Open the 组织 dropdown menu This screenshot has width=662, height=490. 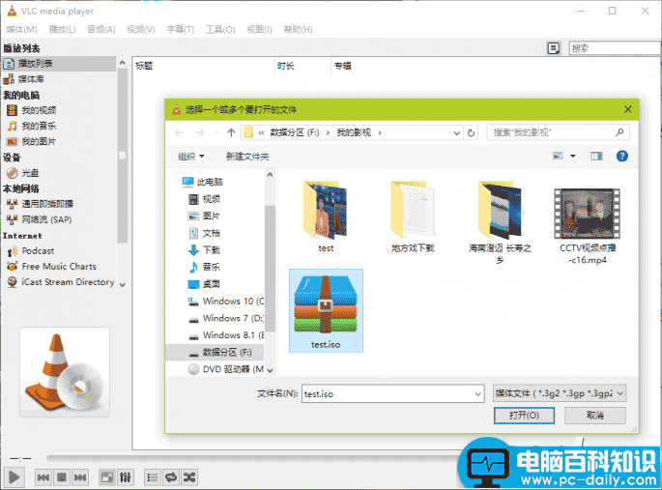click(190, 157)
